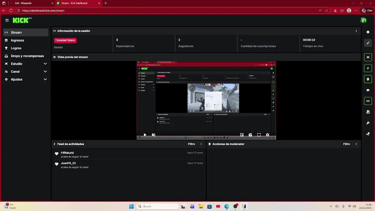The height and width of the screenshot is (211, 375).
Task: Toggle the moderator actions panel icon
Action: (x=368, y=79)
